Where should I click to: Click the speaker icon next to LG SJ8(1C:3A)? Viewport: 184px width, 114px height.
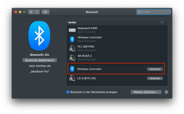click(72, 78)
